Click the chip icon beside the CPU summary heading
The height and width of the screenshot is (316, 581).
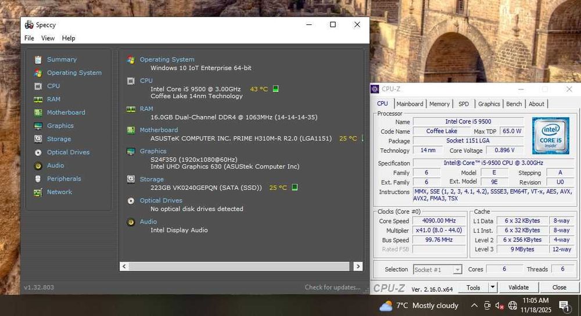[x=131, y=81]
